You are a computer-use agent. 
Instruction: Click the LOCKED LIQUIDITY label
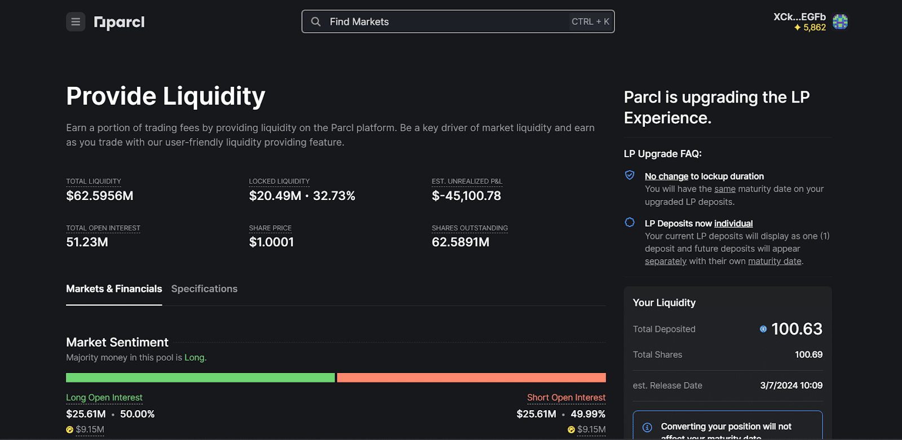279,181
